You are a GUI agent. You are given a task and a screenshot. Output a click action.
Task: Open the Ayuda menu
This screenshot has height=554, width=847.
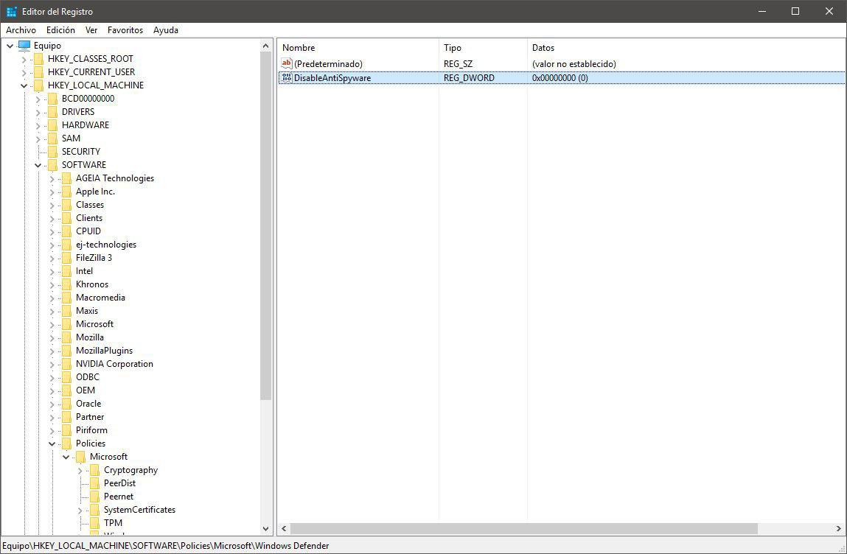tap(166, 30)
